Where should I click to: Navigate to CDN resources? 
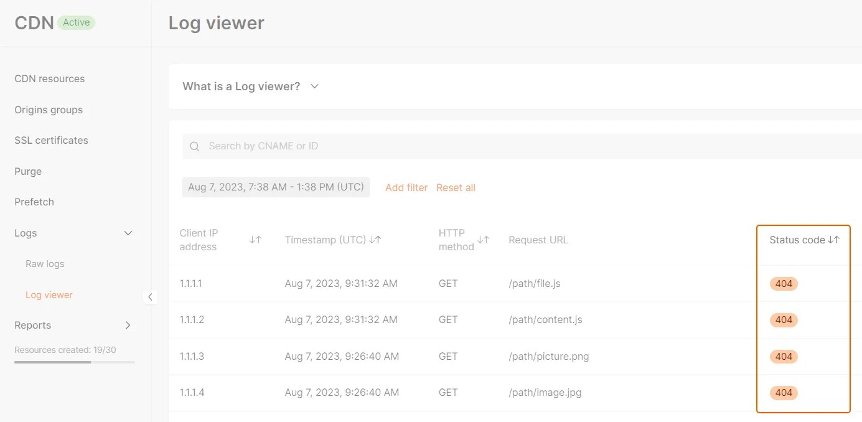point(49,78)
